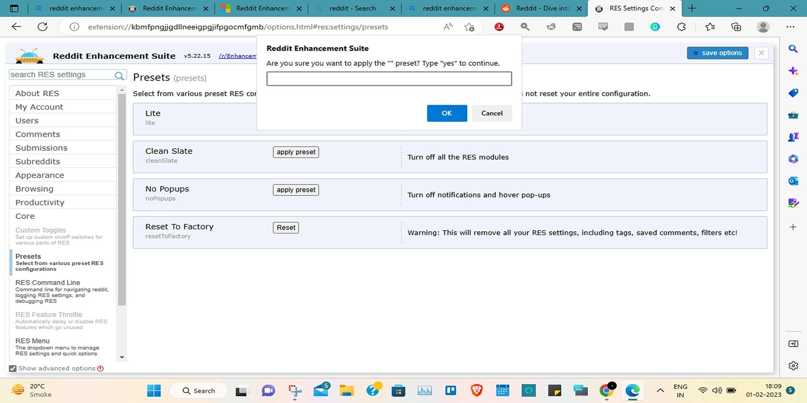Viewport: 807px width, 403px height.
Task: Select Custom Toggles module
Action: (63, 236)
